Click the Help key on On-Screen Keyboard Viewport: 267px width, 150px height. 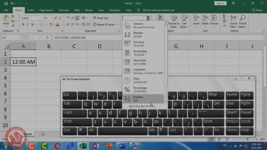(x=246, y=131)
